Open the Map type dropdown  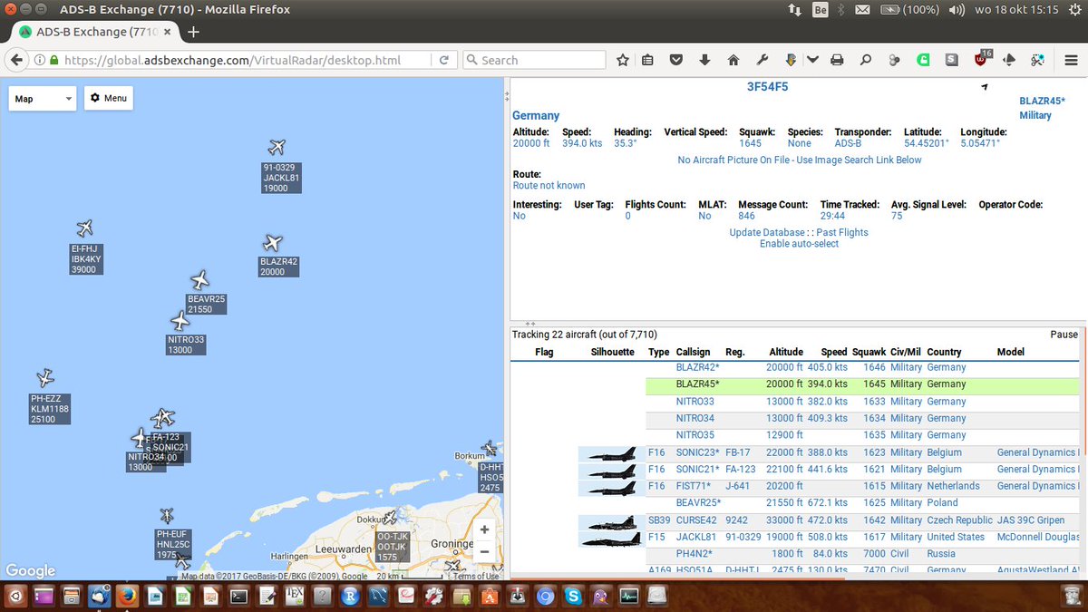43,98
